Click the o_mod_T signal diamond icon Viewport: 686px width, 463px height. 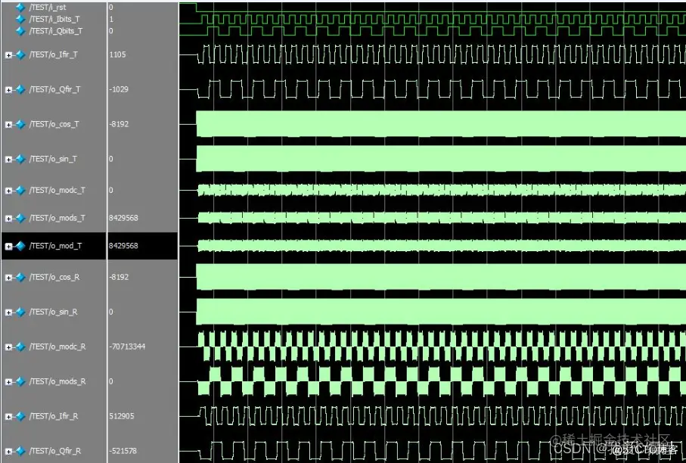[x=20, y=246]
